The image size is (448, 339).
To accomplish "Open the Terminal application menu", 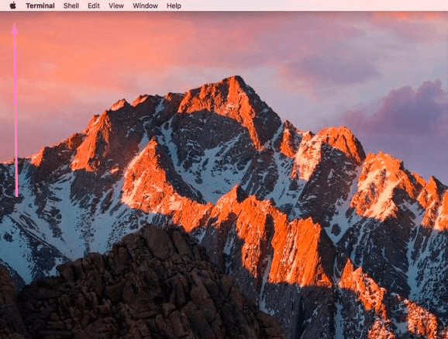I will pyautogui.click(x=40, y=5).
